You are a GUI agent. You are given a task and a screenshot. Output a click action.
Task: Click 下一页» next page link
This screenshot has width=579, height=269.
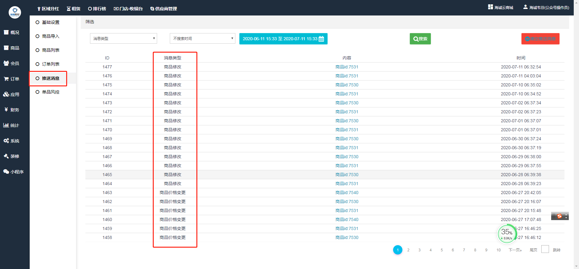pyautogui.click(x=515, y=250)
